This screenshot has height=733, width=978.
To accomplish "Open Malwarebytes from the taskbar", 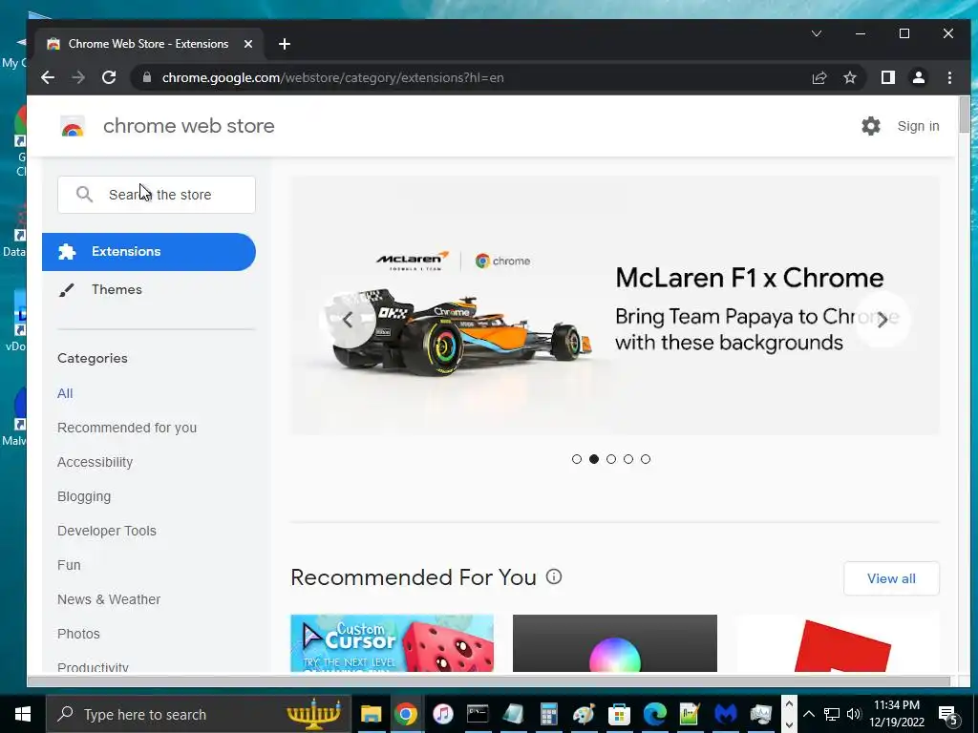I will click(726, 714).
